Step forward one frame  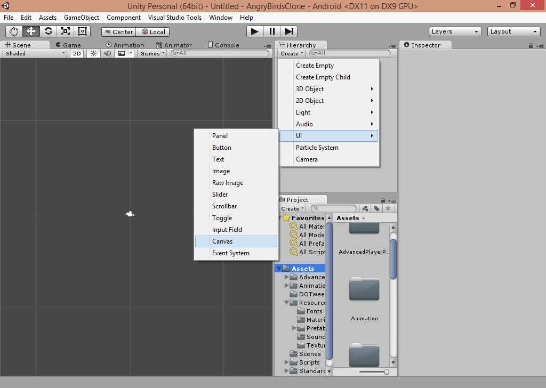(289, 31)
